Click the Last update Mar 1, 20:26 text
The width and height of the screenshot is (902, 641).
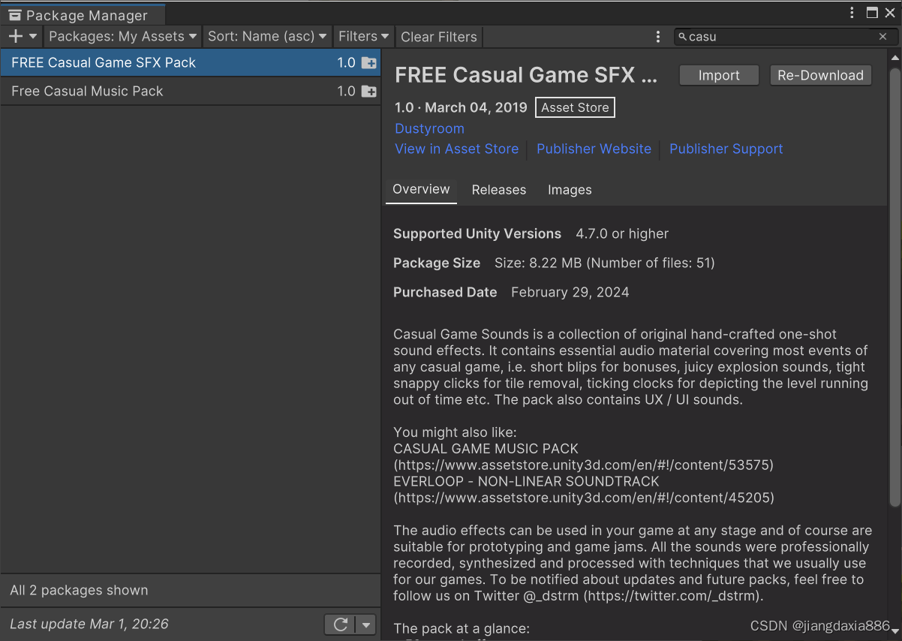tap(89, 624)
